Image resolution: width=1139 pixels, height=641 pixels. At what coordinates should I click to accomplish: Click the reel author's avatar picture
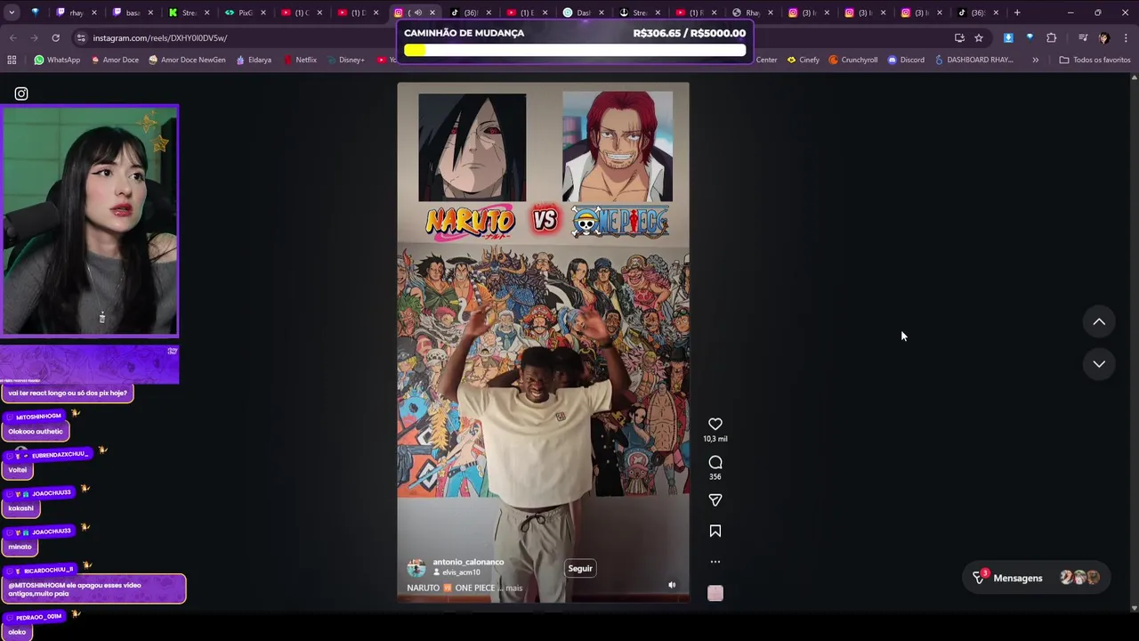pos(416,568)
